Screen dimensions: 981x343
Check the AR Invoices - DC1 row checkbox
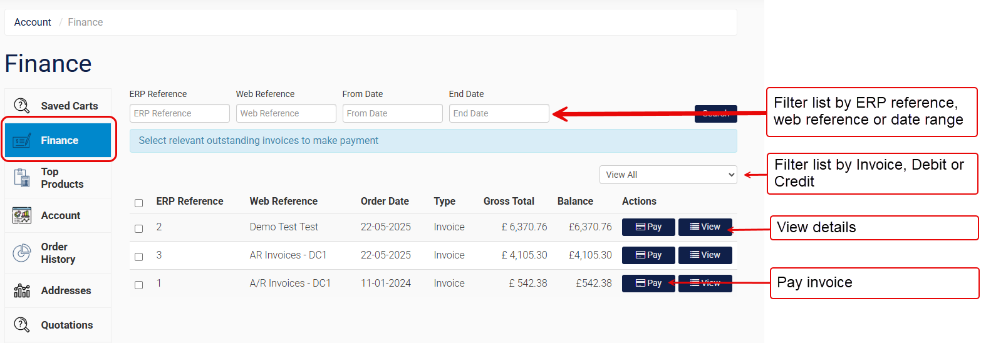pyautogui.click(x=139, y=257)
